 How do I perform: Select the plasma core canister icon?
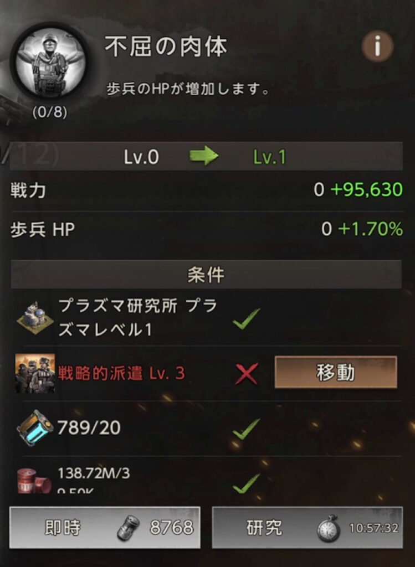tap(35, 428)
